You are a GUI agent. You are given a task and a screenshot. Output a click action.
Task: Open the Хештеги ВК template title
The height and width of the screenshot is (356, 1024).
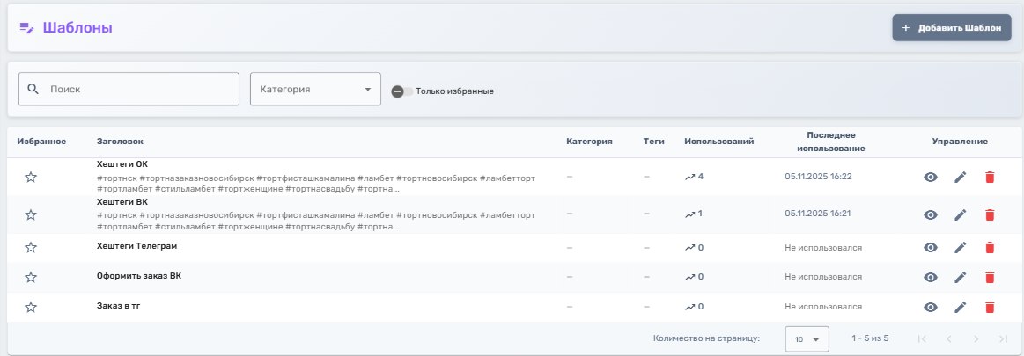[x=122, y=202]
